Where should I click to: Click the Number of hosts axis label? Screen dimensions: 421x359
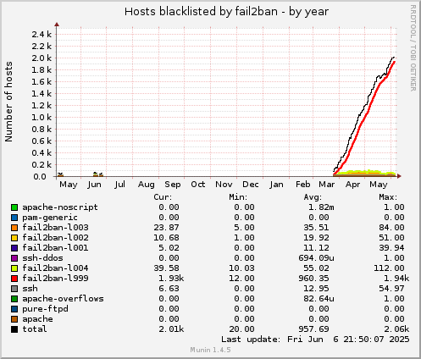pyautogui.click(x=8, y=102)
